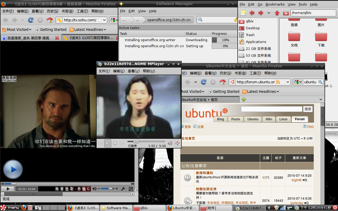The height and width of the screenshot is (211, 338).
Task: Open history dropdown arrow in file manager
Action: pos(269,13)
